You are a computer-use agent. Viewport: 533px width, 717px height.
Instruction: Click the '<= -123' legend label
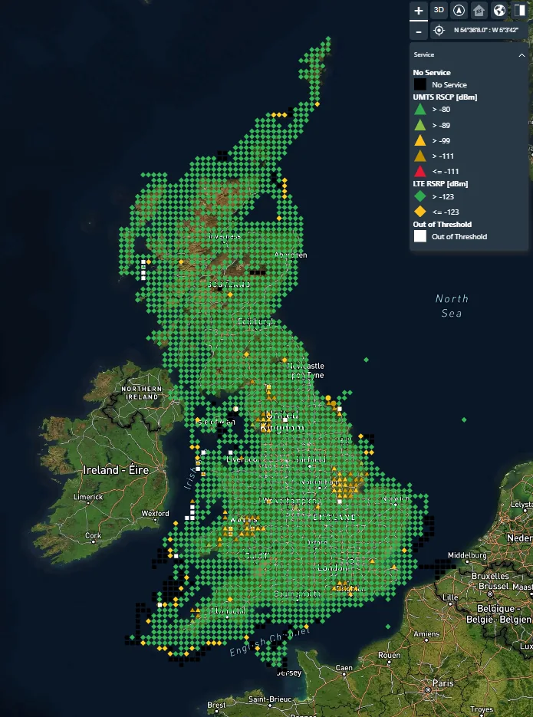pyautogui.click(x=446, y=212)
